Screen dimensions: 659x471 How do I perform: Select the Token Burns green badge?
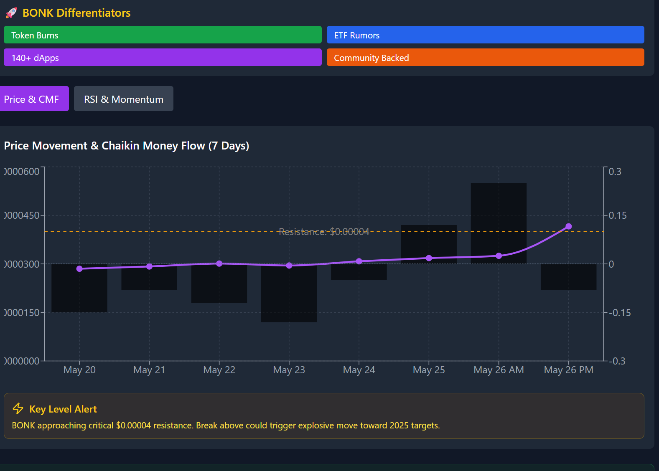pyautogui.click(x=163, y=35)
